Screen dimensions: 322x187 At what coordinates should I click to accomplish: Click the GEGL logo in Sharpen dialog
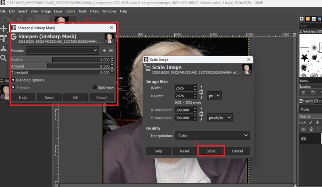tap(14, 37)
